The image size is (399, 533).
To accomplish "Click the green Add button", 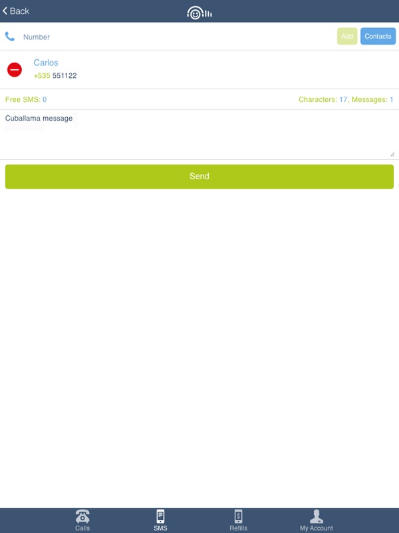I will tap(347, 37).
